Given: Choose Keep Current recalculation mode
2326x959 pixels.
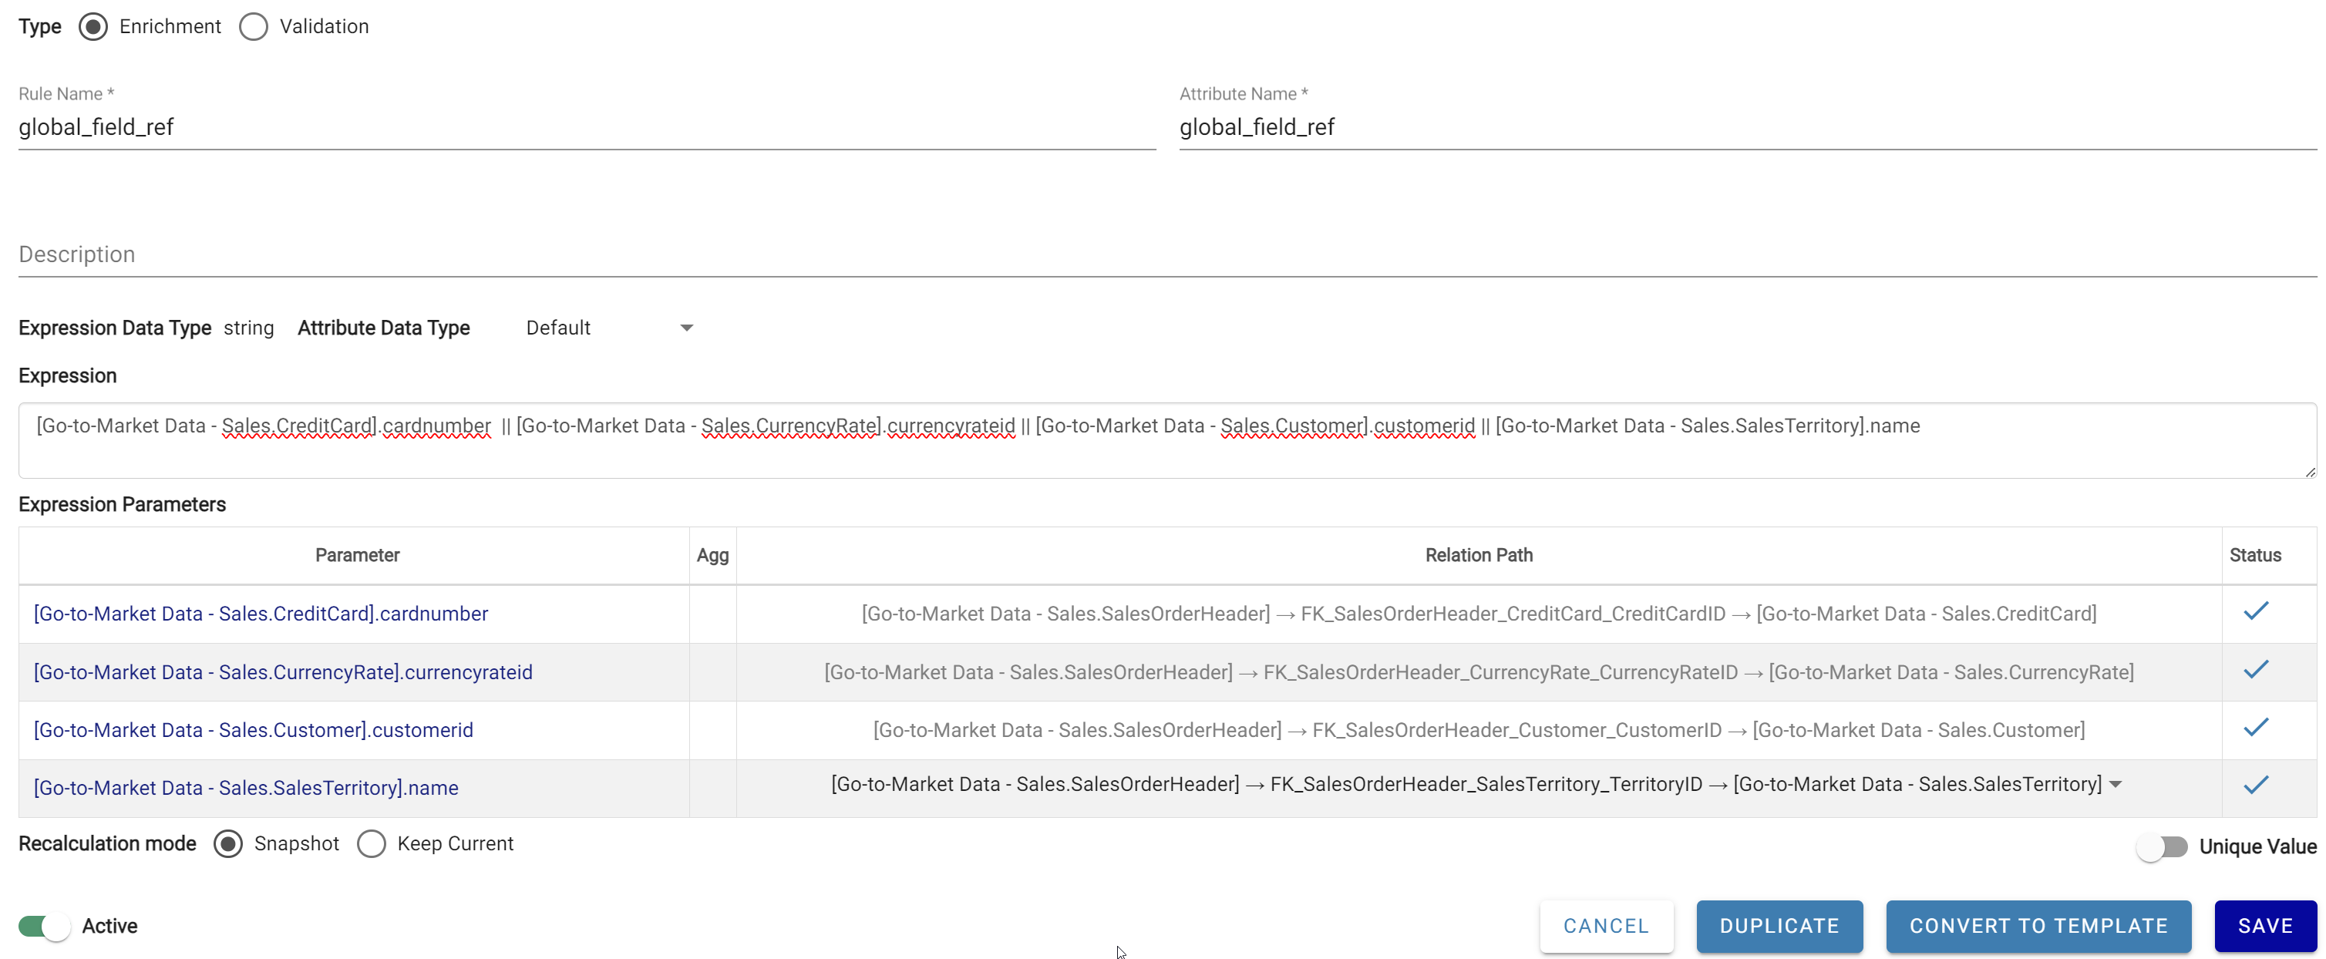Looking at the screenshot, I should 371,843.
